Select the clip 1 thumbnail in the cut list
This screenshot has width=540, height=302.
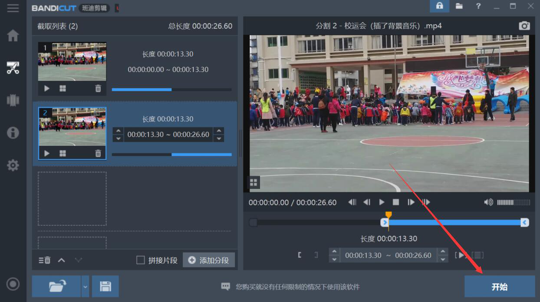click(x=72, y=62)
